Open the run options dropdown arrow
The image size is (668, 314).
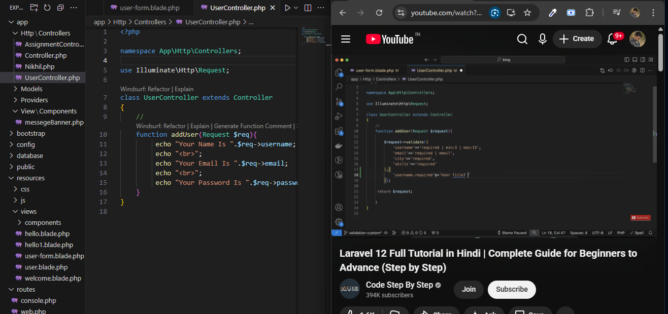(297, 8)
